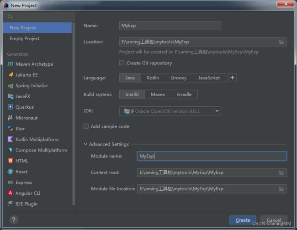Viewport: 297px width, 230px height.
Task: Browse for project Location folder
Action: coord(281,42)
